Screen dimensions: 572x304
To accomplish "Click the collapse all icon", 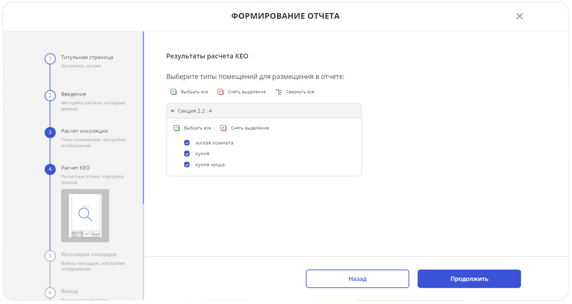I will click(x=279, y=92).
